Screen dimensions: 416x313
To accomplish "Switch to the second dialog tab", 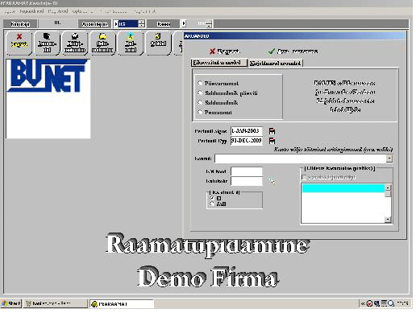I will pos(275,63).
